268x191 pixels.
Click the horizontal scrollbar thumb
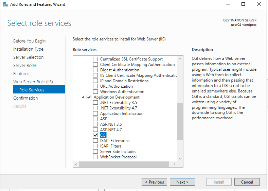click(124, 164)
